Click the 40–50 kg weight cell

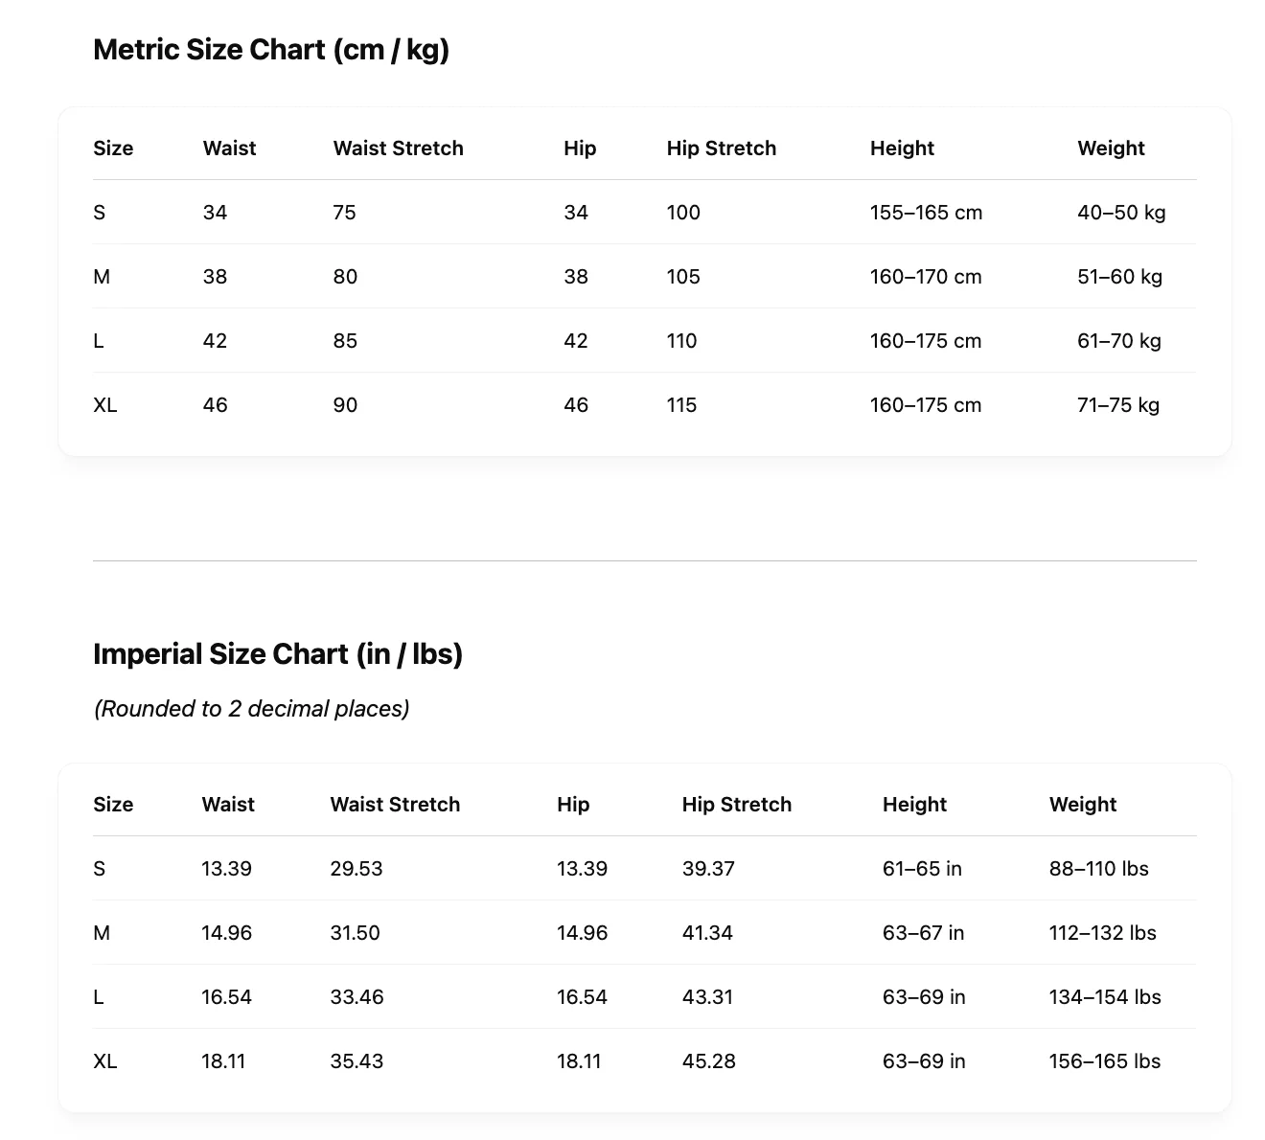(1121, 213)
